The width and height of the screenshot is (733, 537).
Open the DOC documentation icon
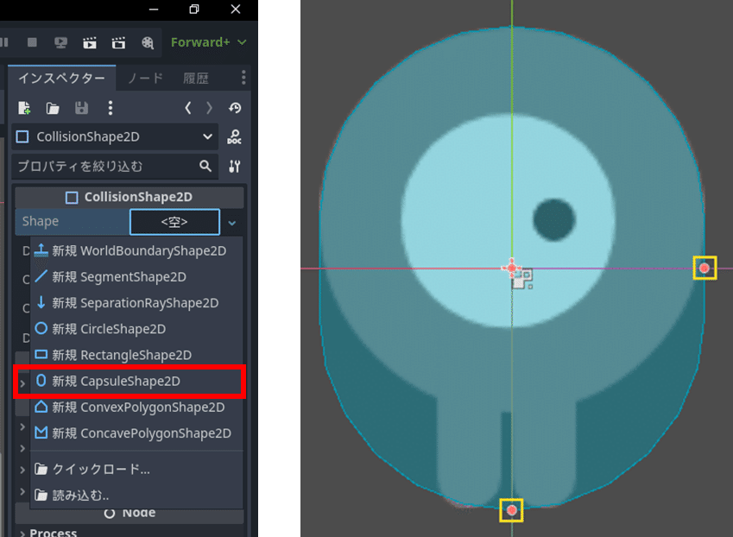[234, 137]
